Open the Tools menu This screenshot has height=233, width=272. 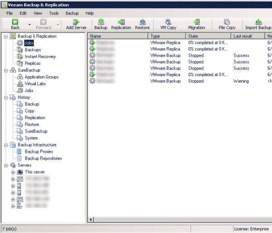[x=54, y=13]
